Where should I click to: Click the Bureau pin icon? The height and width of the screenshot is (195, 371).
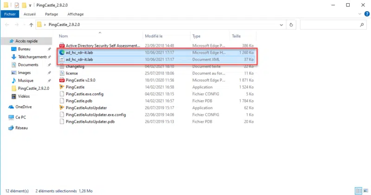pos(49,49)
